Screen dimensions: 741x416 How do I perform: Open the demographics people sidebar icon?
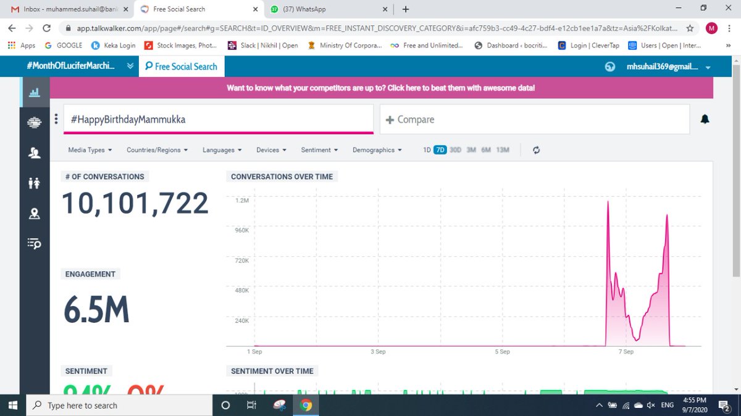pyautogui.click(x=34, y=183)
